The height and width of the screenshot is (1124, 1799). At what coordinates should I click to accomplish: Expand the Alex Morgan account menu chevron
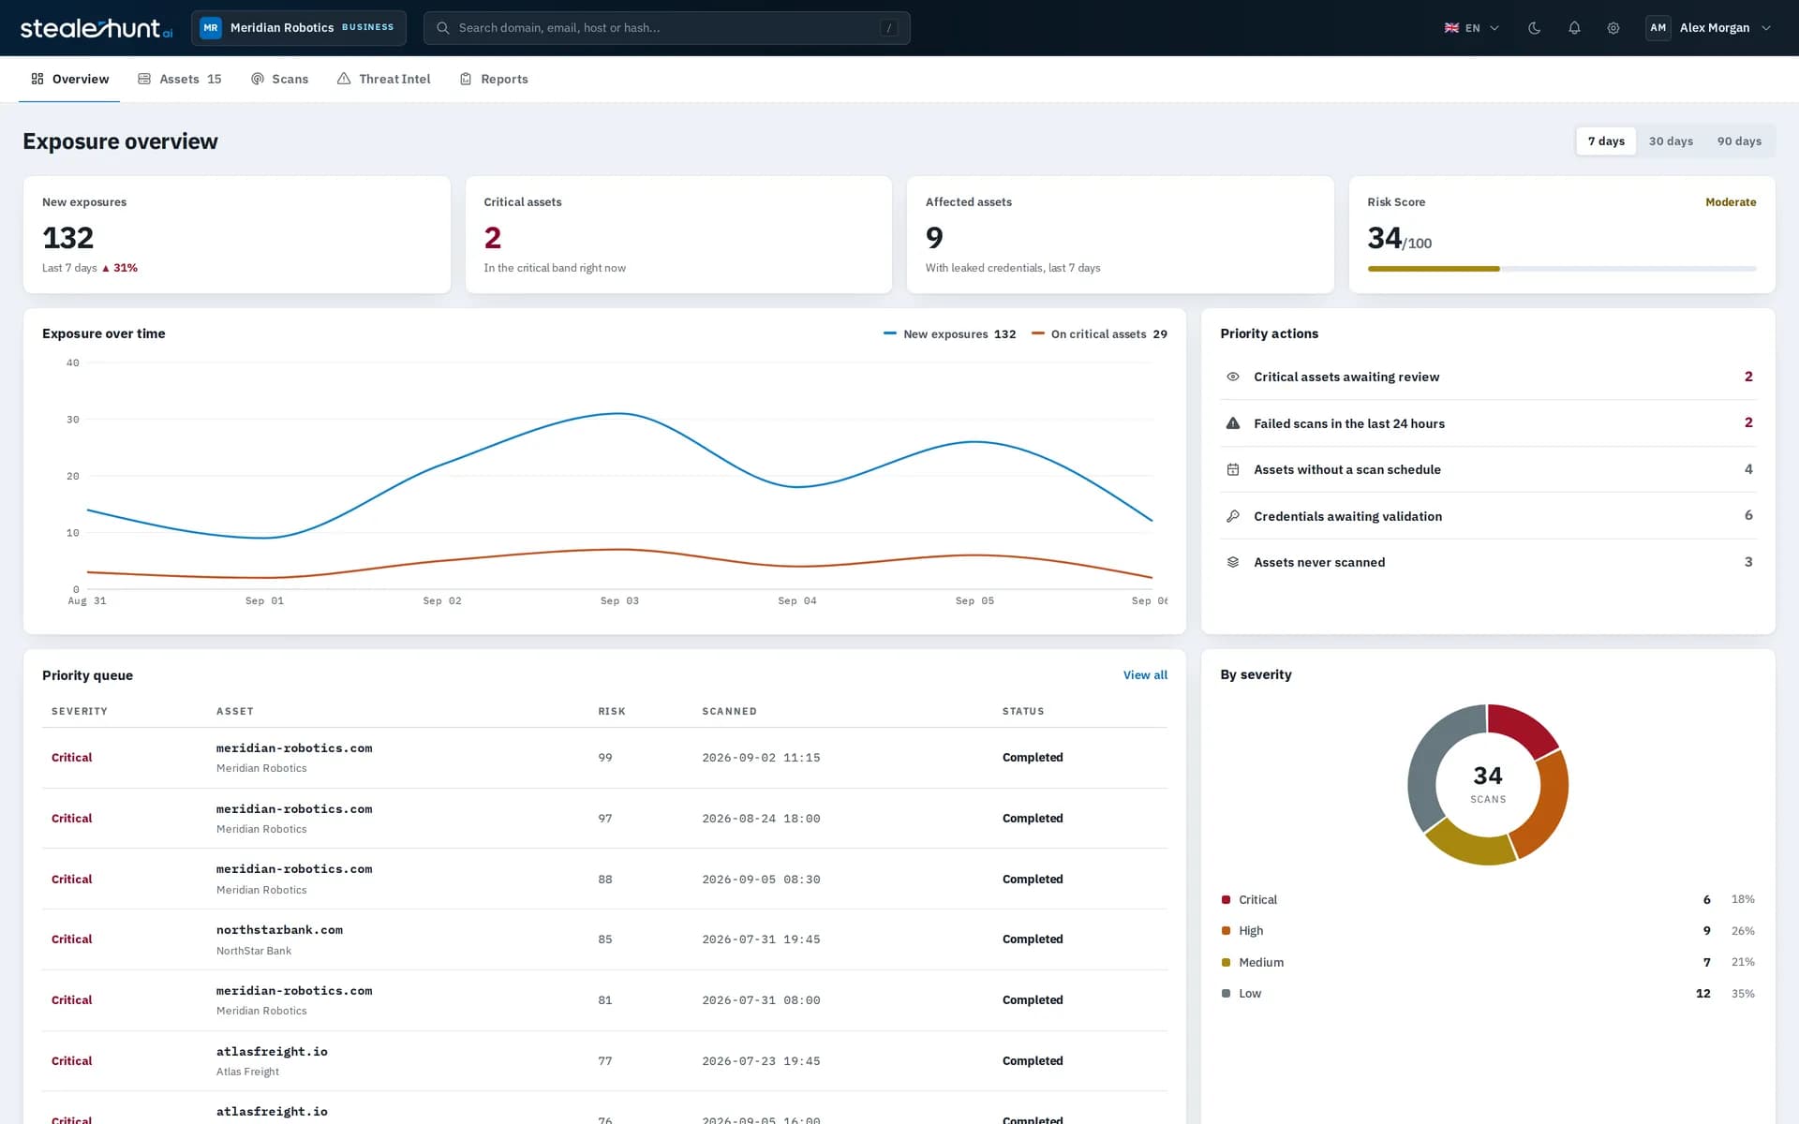click(1766, 28)
